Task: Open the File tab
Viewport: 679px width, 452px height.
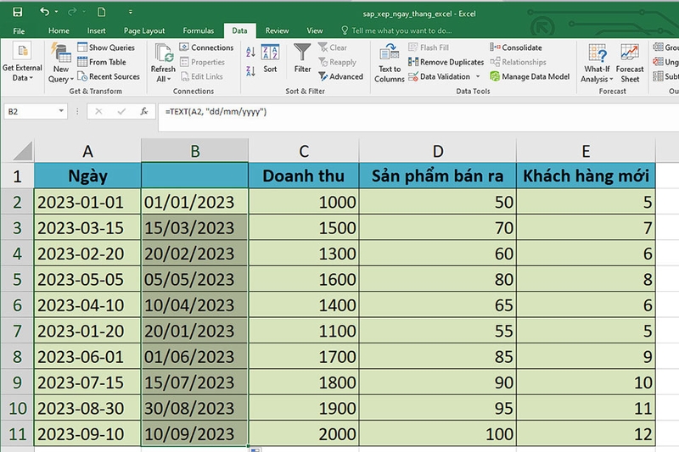Action: click(19, 31)
